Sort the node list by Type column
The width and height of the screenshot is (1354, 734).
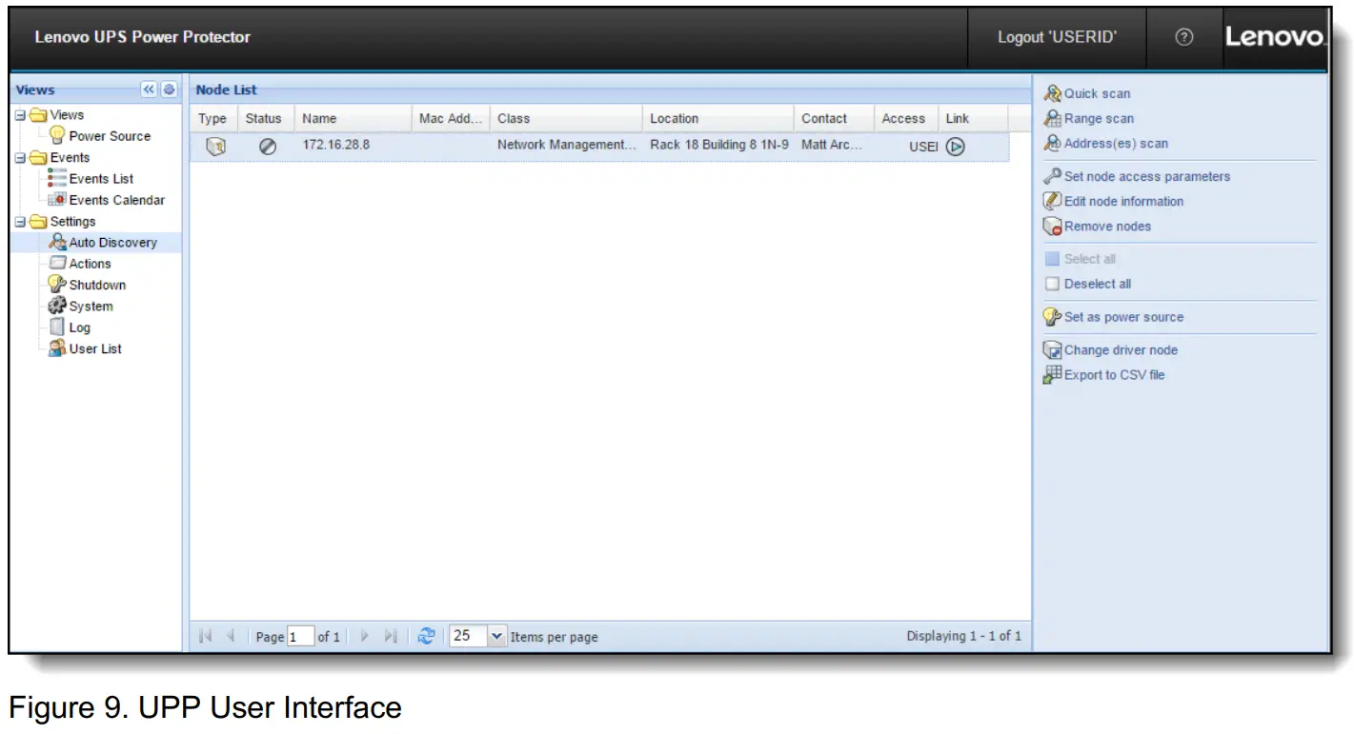pos(212,118)
